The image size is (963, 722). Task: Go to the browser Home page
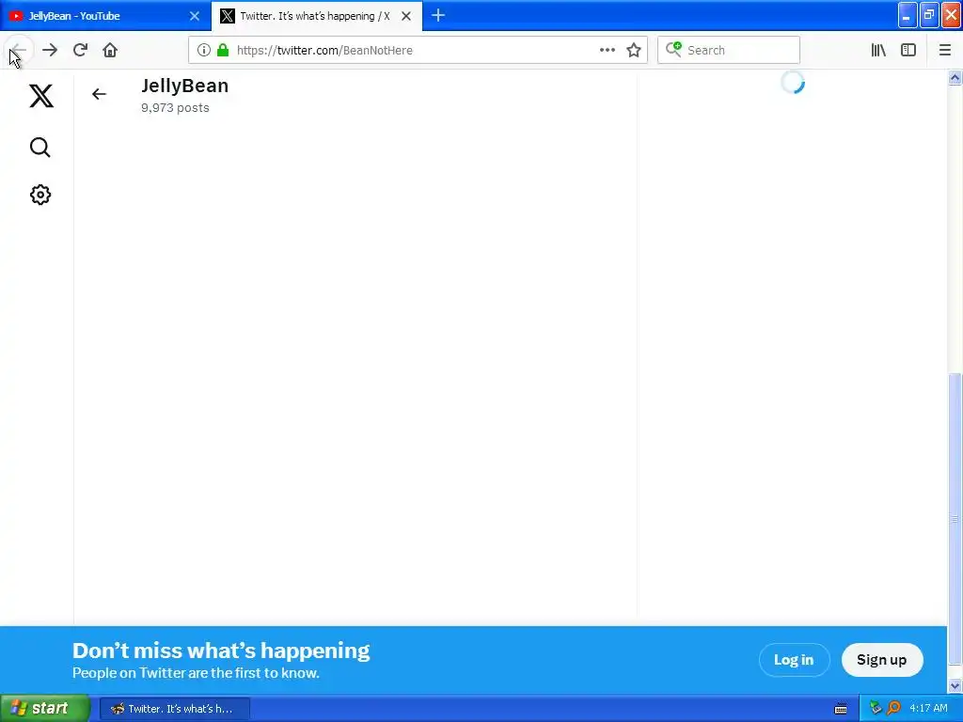(110, 51)
